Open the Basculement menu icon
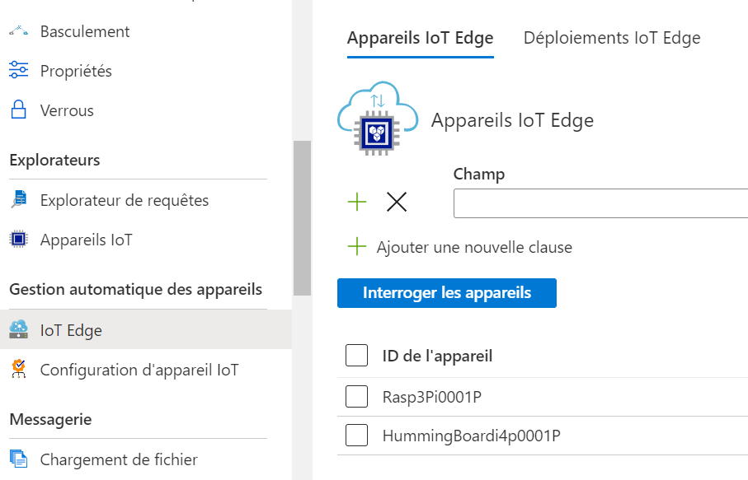Viewport: 748px width, 480px height. [x=19, y=31]
